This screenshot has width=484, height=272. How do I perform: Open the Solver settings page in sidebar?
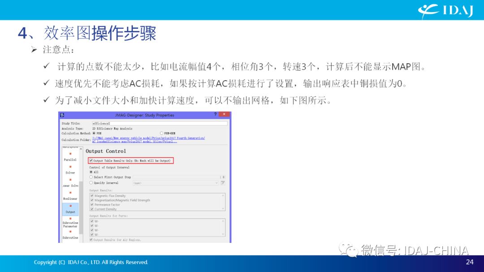[x=70, y=173]
